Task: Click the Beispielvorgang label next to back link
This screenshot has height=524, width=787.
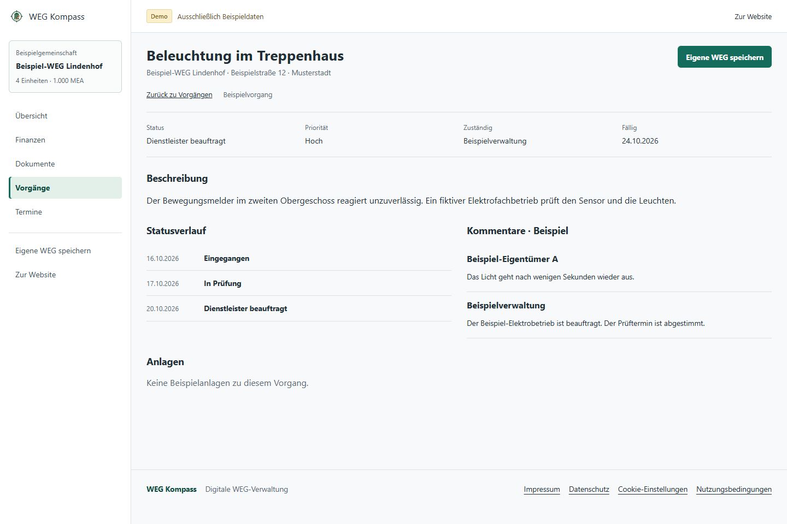Action: (248, 94)
